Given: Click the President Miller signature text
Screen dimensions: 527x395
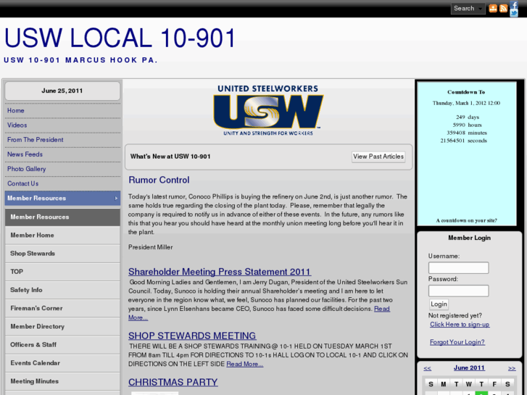Looking at the screenshot, I should [x=151, y=247].
